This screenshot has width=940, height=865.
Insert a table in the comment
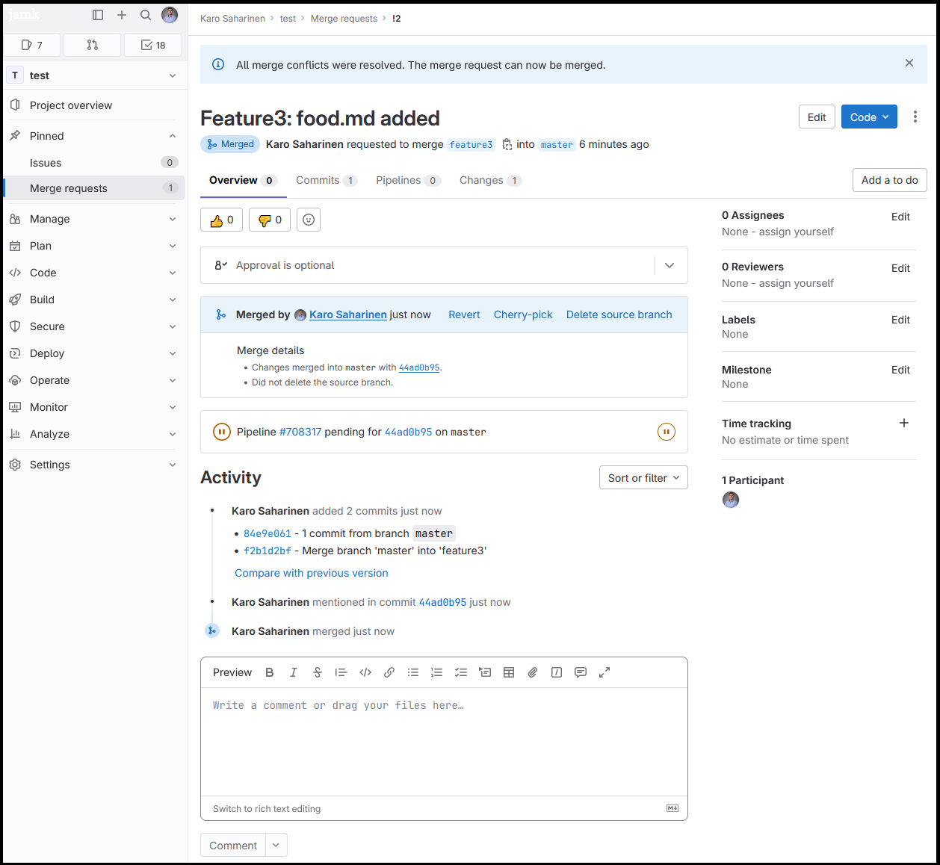pyautogui.click(x=509, y=672)
